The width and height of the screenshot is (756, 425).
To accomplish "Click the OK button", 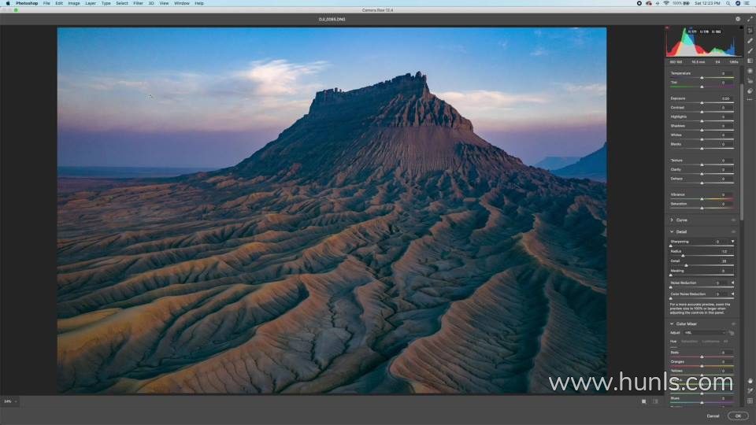I will tap(738, 416).
